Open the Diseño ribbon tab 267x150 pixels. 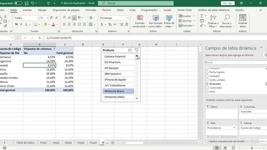pos(239,10)
